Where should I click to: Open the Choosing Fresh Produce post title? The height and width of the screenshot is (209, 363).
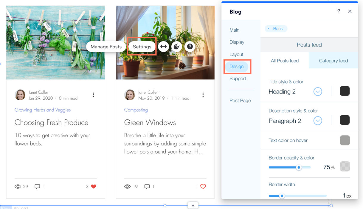pyautogui.click(x=51, y=122)
